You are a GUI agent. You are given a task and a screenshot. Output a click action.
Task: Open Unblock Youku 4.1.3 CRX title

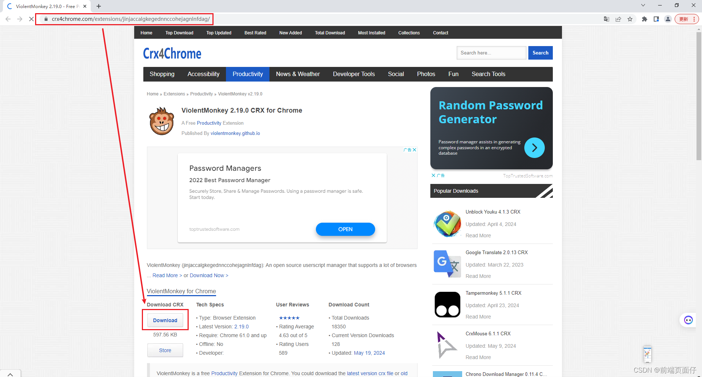(x=493, y=212)
